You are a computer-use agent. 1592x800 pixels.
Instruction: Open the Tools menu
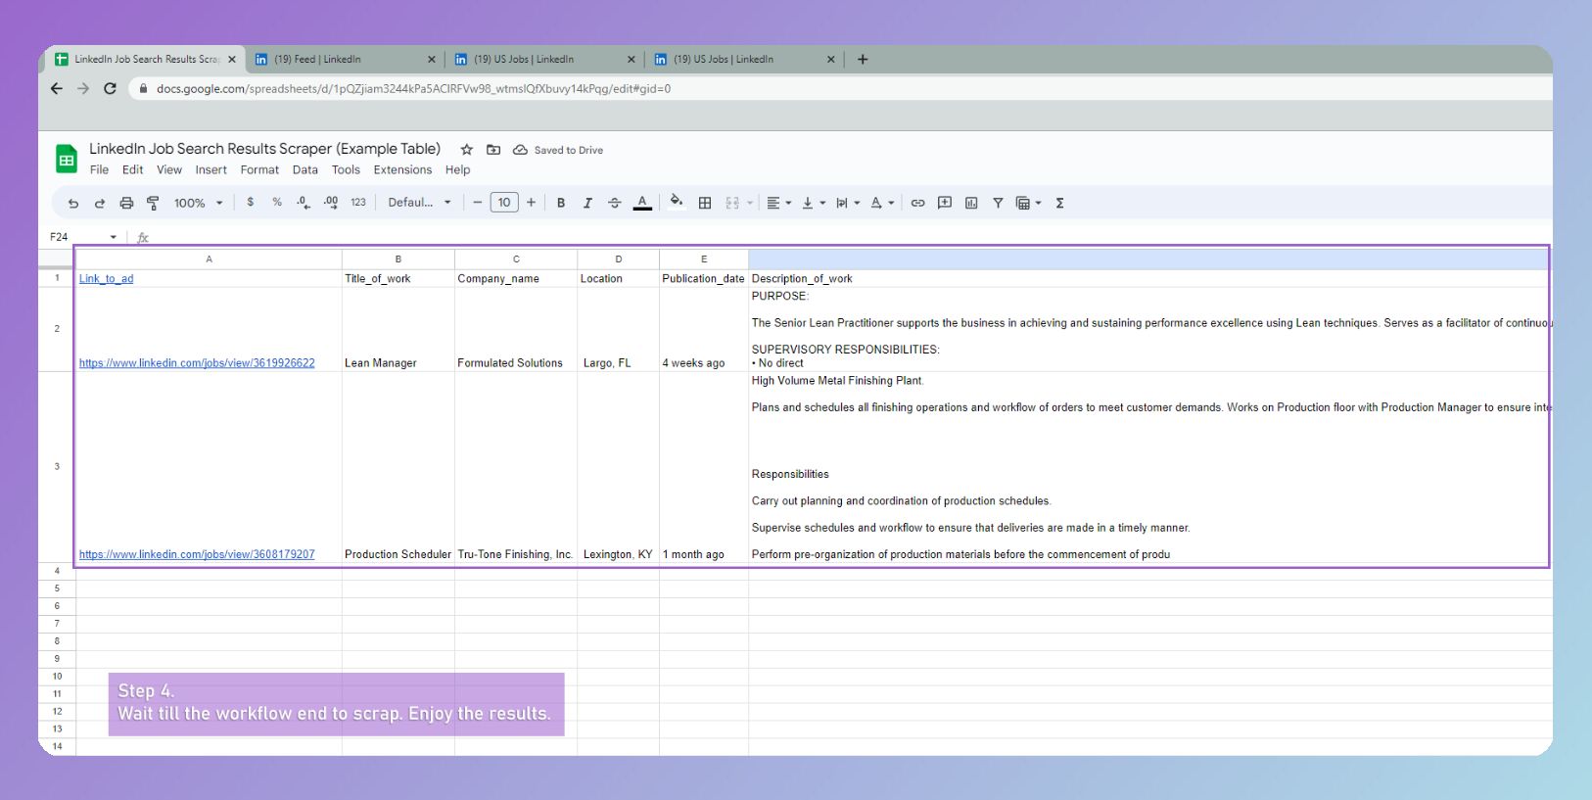click(x=346, y=169)
